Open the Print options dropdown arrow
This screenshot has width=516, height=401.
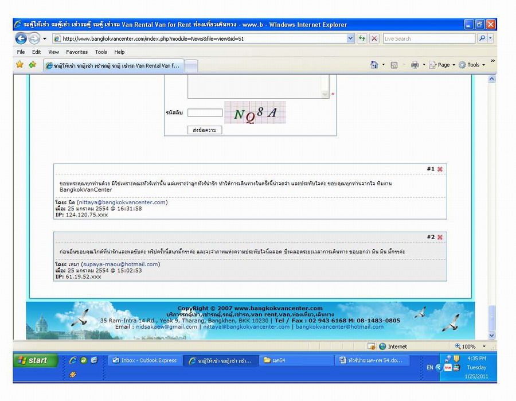click(424, 65)
